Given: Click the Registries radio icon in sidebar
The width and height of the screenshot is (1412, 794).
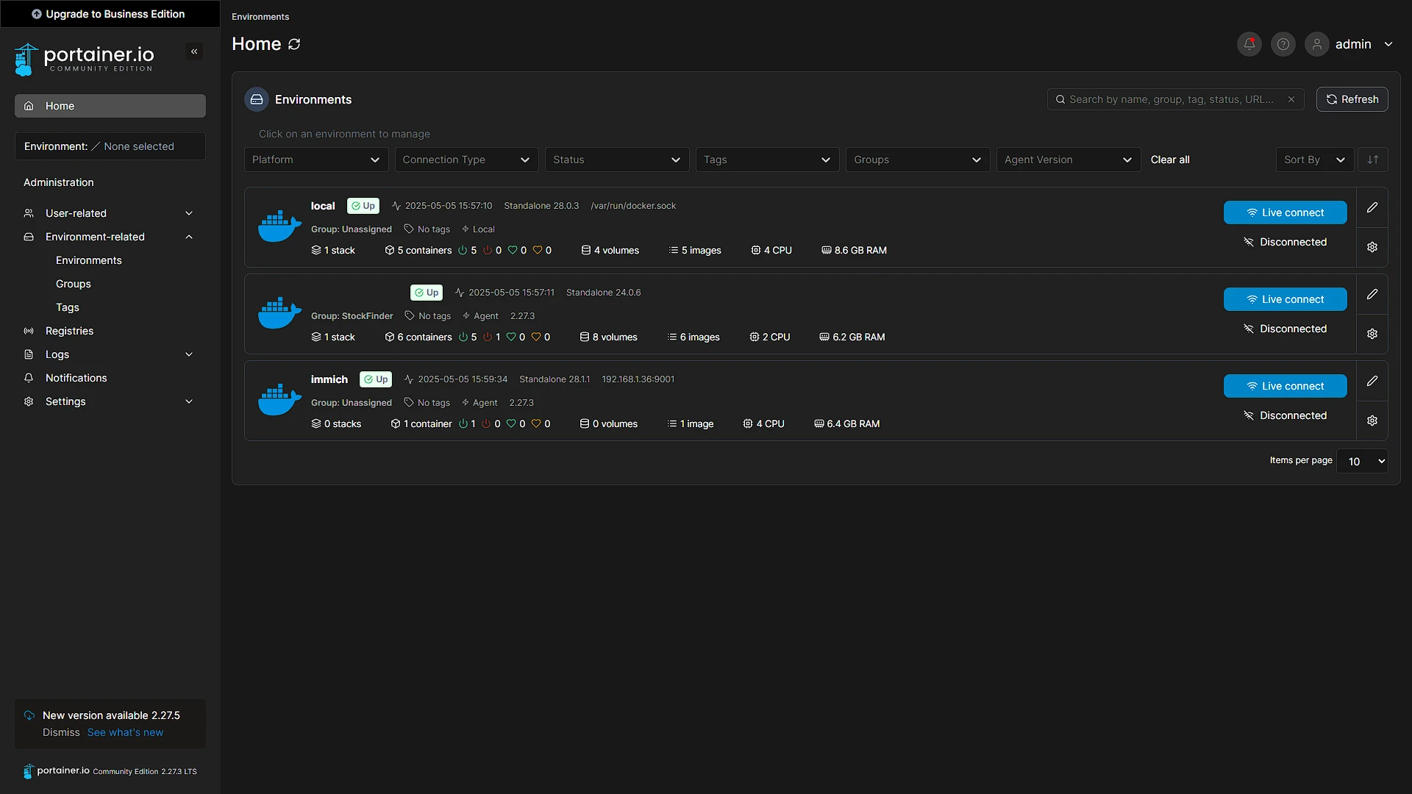Looking at the screenshot, I should click(x=29, y=331).
